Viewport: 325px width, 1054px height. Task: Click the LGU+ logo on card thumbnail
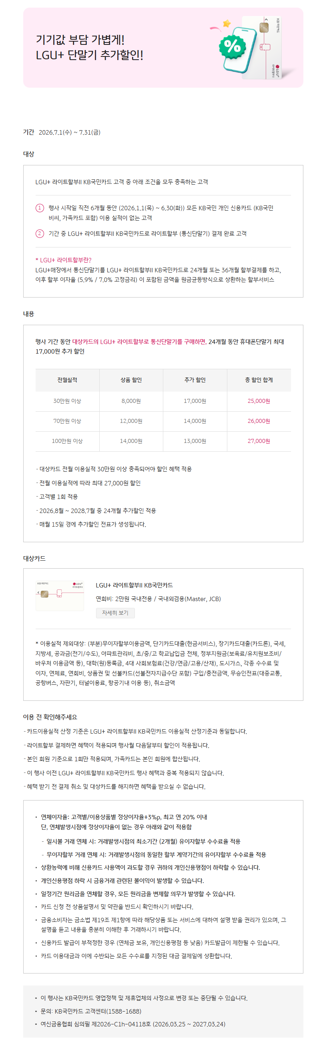[78, 584]
